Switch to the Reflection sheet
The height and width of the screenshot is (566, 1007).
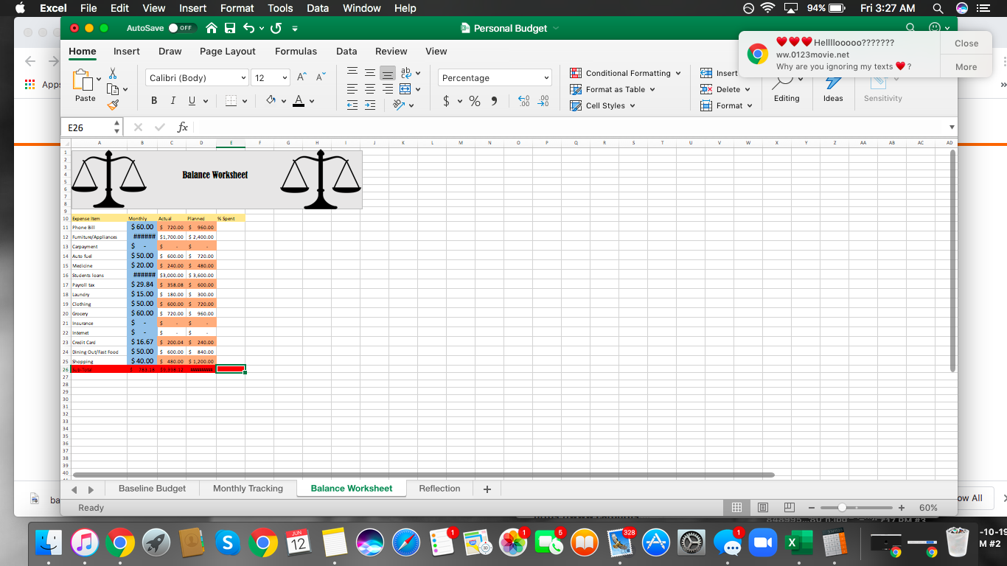[439, 489]
